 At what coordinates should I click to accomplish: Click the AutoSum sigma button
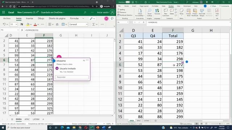click(94, 24)
